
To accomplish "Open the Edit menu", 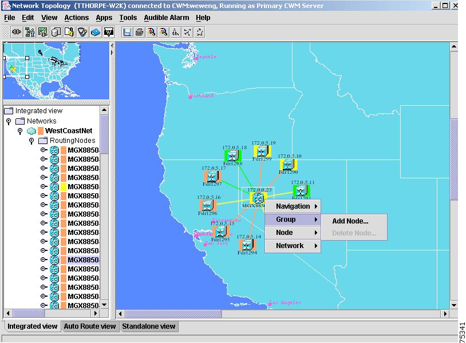I will pos(28,18).
